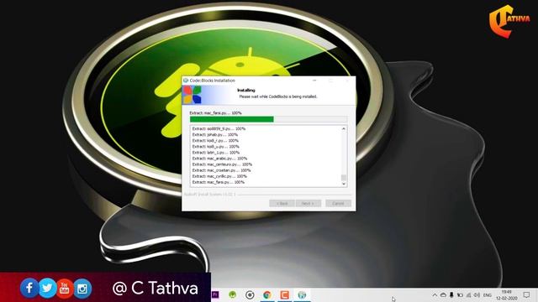Open the orange C app in the taskbar
Viewport: 538px width, 302px height.
[x=284, y=294]
